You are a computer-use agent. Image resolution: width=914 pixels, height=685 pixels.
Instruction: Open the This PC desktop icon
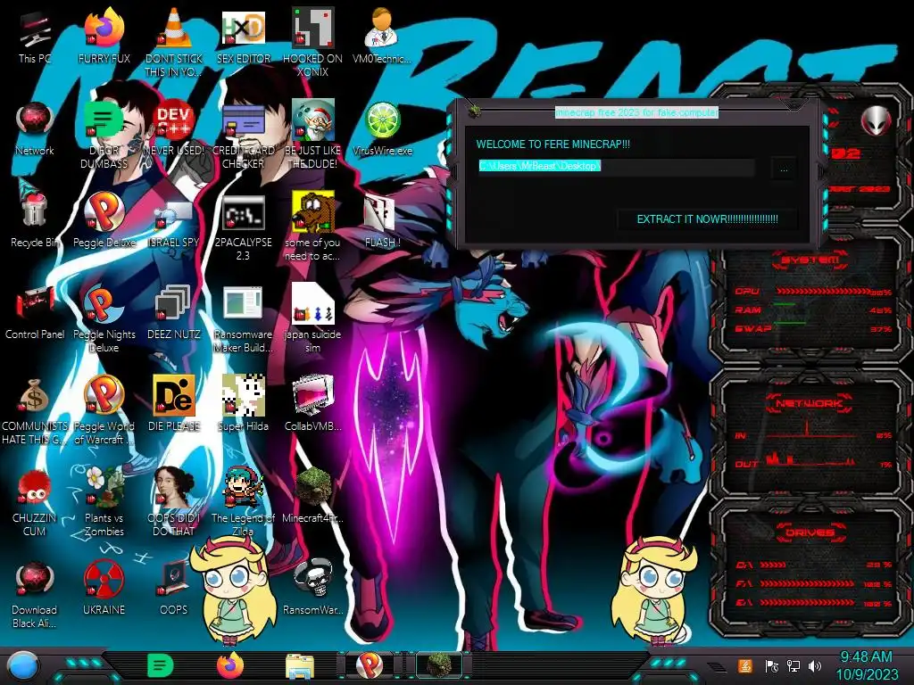coord(35,36)
